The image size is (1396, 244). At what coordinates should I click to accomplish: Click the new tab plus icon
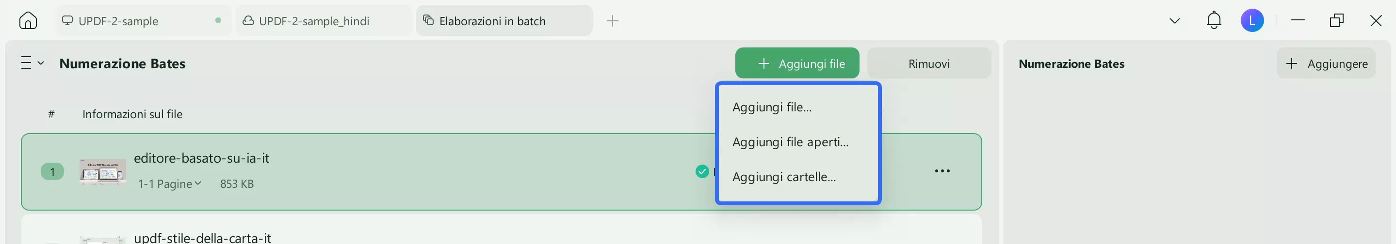612,21
